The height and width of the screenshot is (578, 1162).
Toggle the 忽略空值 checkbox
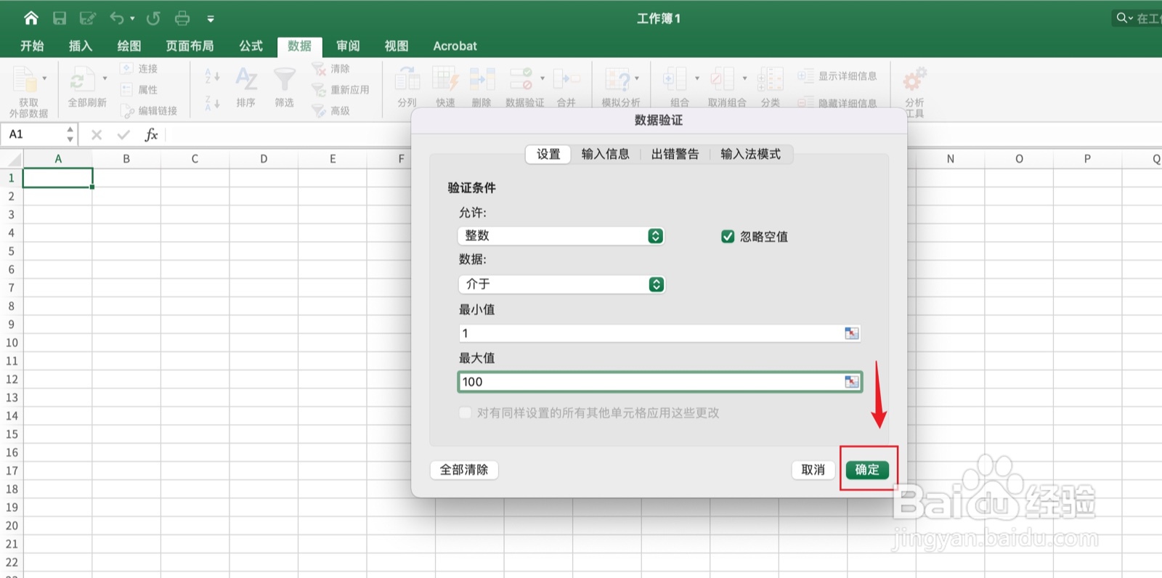(728, 236)
